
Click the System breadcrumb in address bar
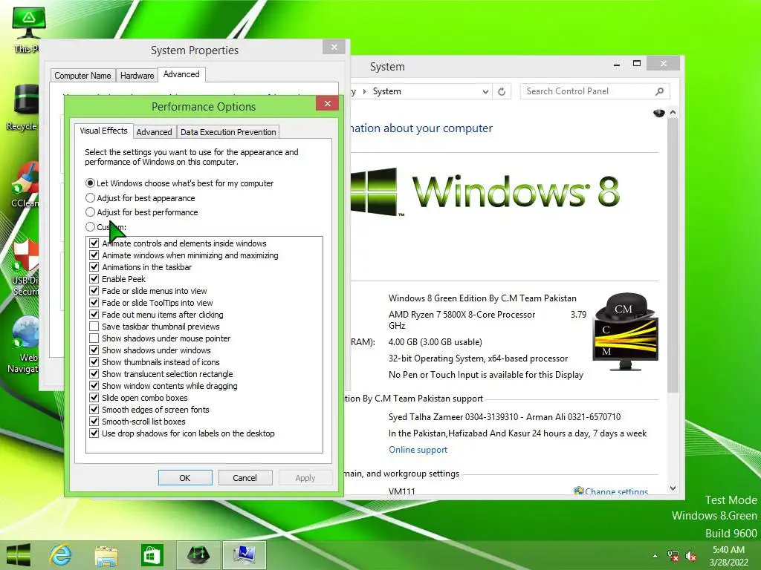386,91
